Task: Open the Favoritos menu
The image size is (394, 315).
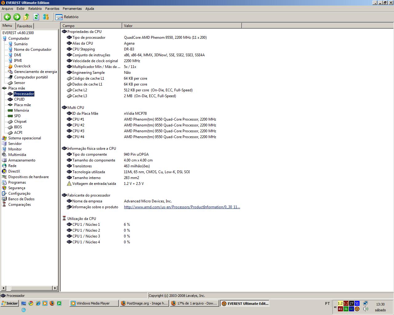Action: (52, 9)
